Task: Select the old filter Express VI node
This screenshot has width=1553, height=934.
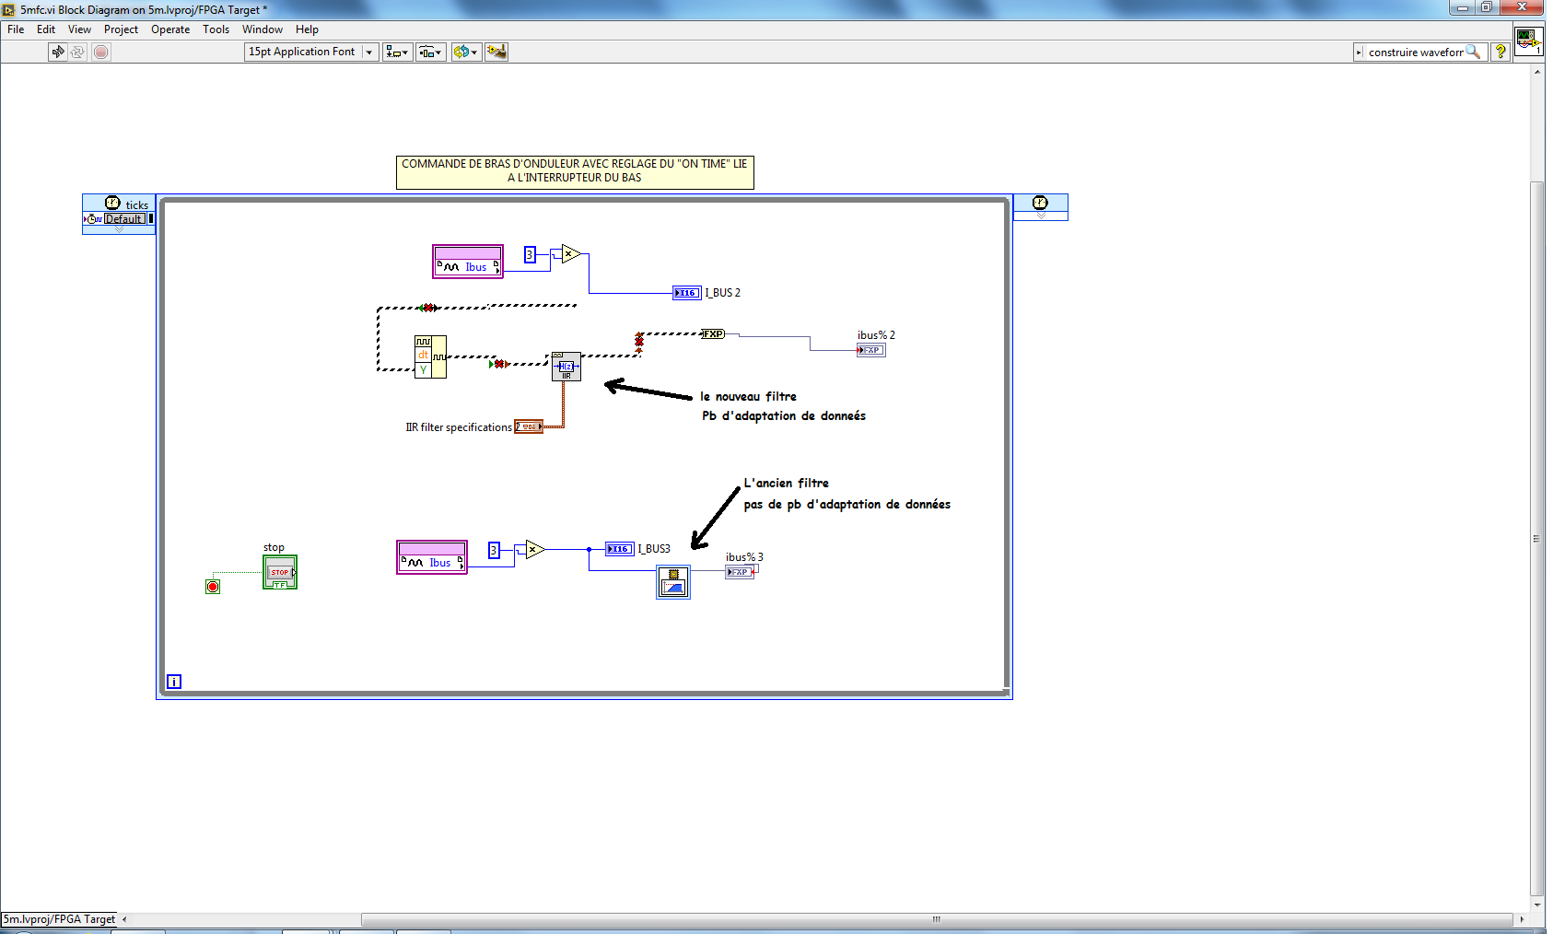Action: click(x=673, y=582)
